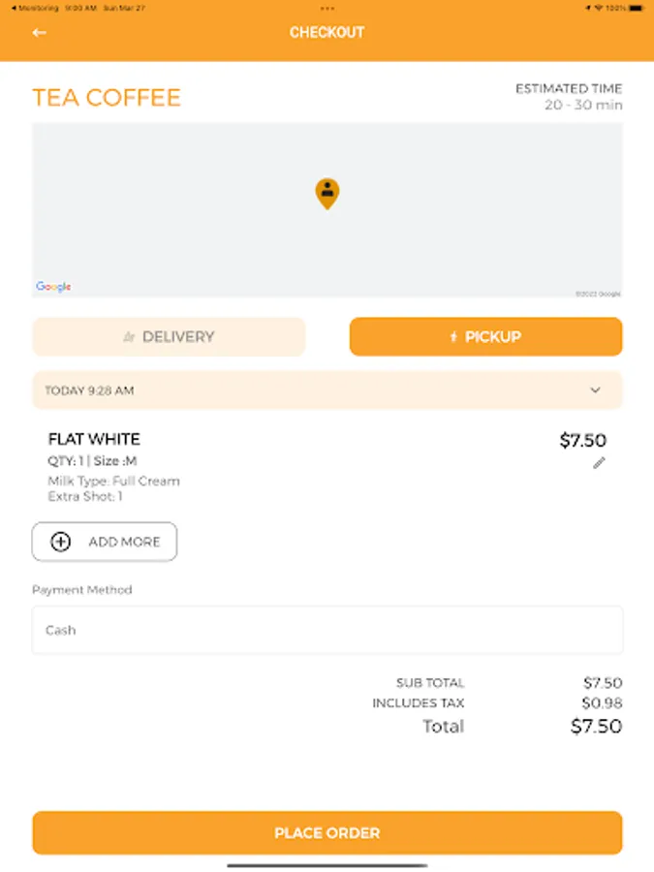Expand the Today 9:28 AM time dropdown
654x872 pixels.
point(327,390)
